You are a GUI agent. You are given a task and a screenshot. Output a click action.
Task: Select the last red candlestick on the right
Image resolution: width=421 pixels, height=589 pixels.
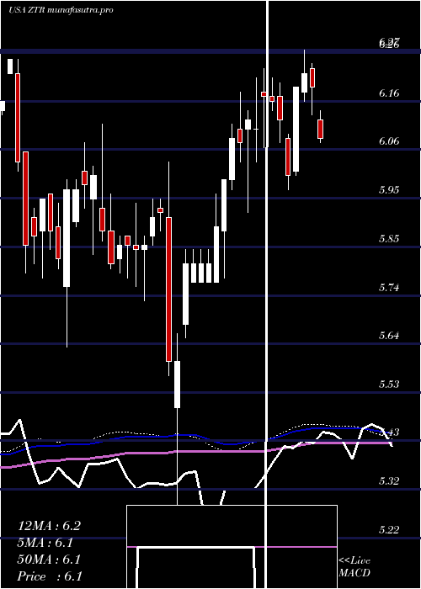pyautogui.click(x=320, y=129)
